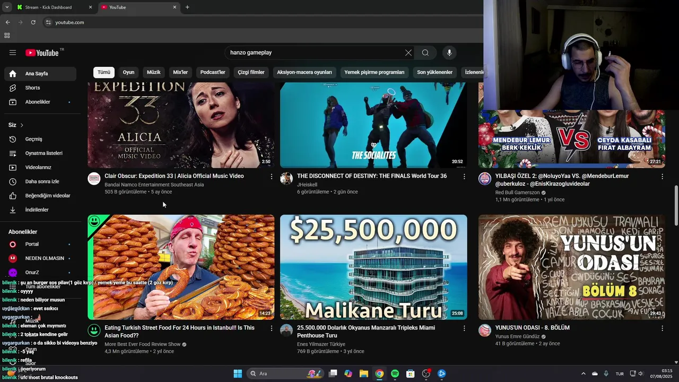This screenshot has width=679, height=382.
Task: Open site information icon in address bar
Action: point(48,22)
